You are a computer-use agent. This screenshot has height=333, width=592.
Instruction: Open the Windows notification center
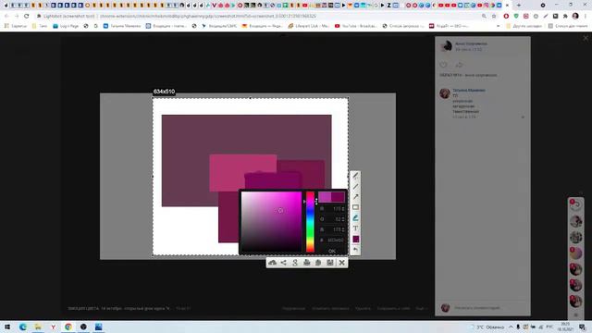tap(583, 327)
